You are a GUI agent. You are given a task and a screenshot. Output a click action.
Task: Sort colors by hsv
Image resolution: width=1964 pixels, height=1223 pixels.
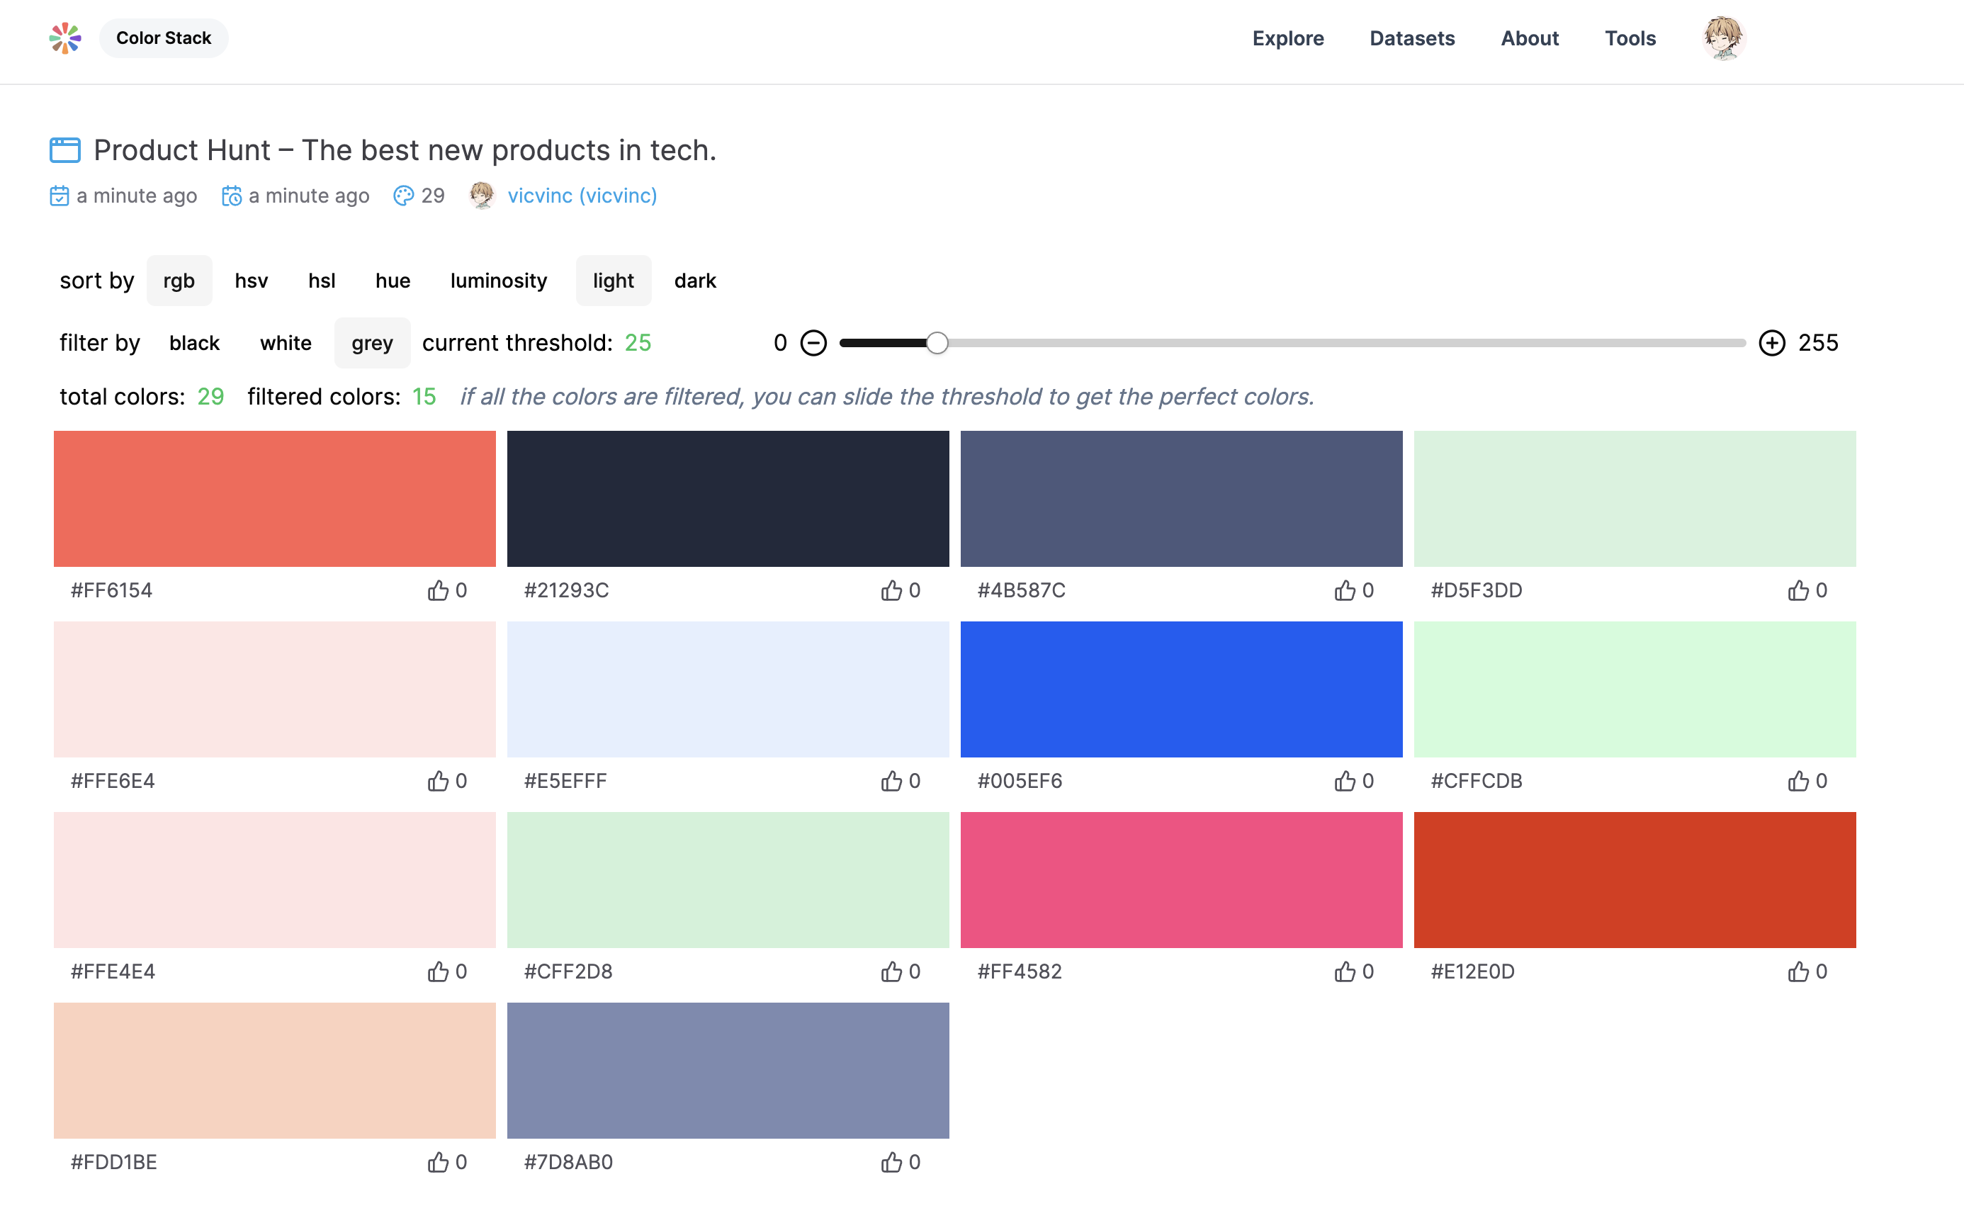252,281
